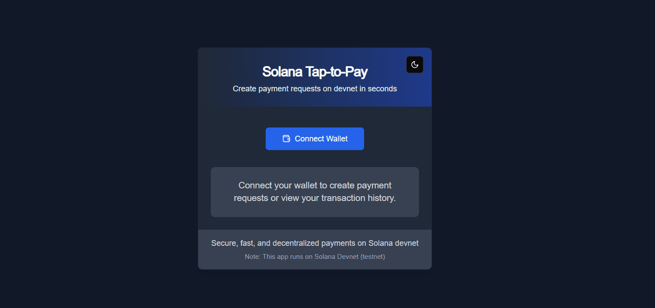Click "payment" at the prompt's first line end
The image size is (655, 308).
(x=374, y=185)
